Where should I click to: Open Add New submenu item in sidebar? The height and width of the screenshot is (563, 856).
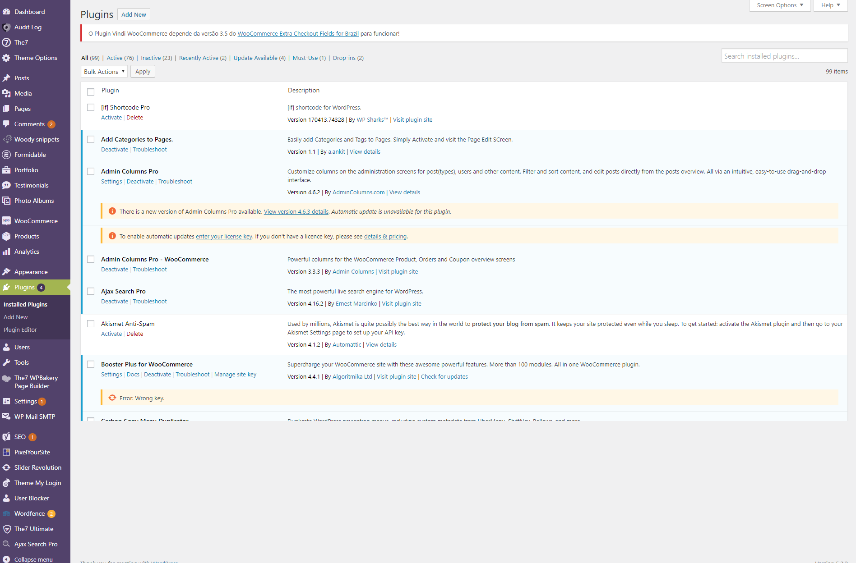16,317
